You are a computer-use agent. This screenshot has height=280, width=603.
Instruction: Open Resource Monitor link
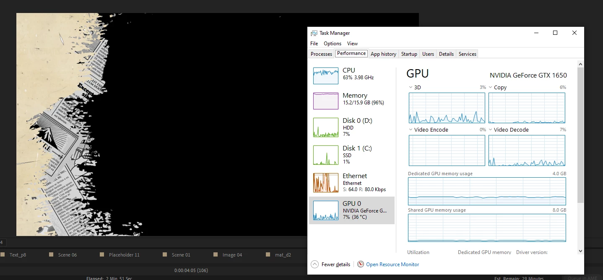point(392,264)
